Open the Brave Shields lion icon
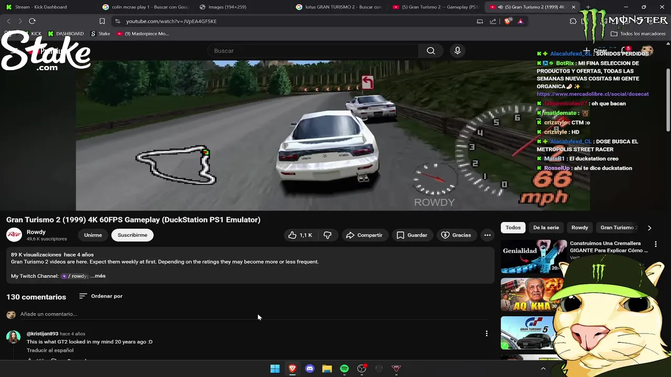 (507, 21)
